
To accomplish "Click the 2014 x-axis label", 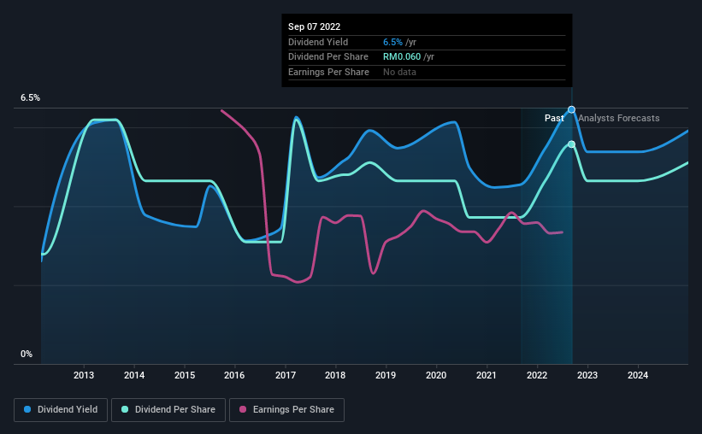I will tap(134, 375).
